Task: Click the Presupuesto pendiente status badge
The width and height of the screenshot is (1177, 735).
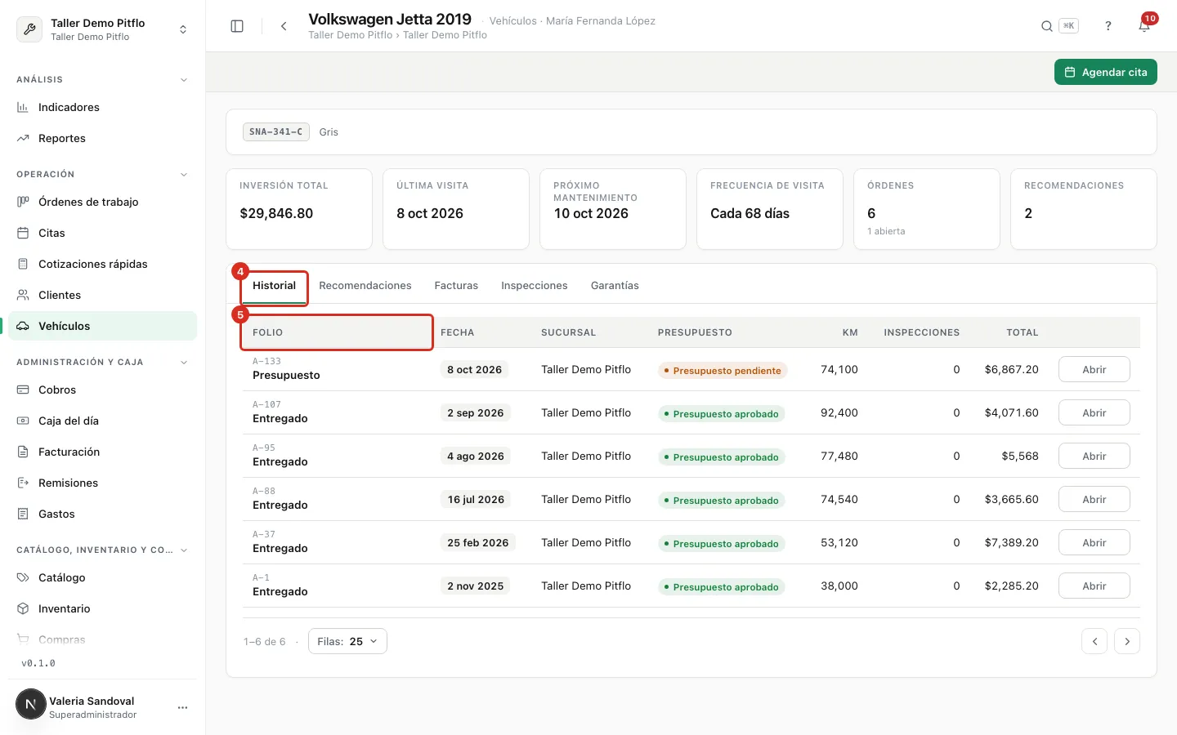Action: click(x=723, y=371)
